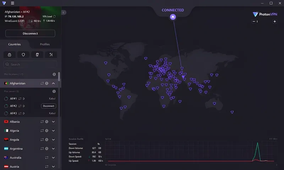Click Disconnect next to AF#2 server
The height and width of the screenshot is (170, 284).
point(49,106)
